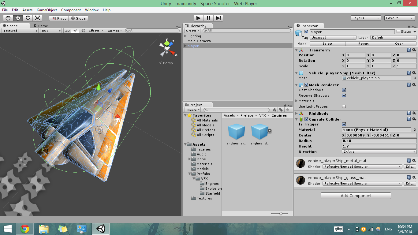Enable the Static checkbox

coord(398,32)
